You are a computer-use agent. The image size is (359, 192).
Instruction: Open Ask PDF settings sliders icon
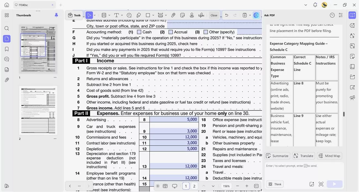340,15
